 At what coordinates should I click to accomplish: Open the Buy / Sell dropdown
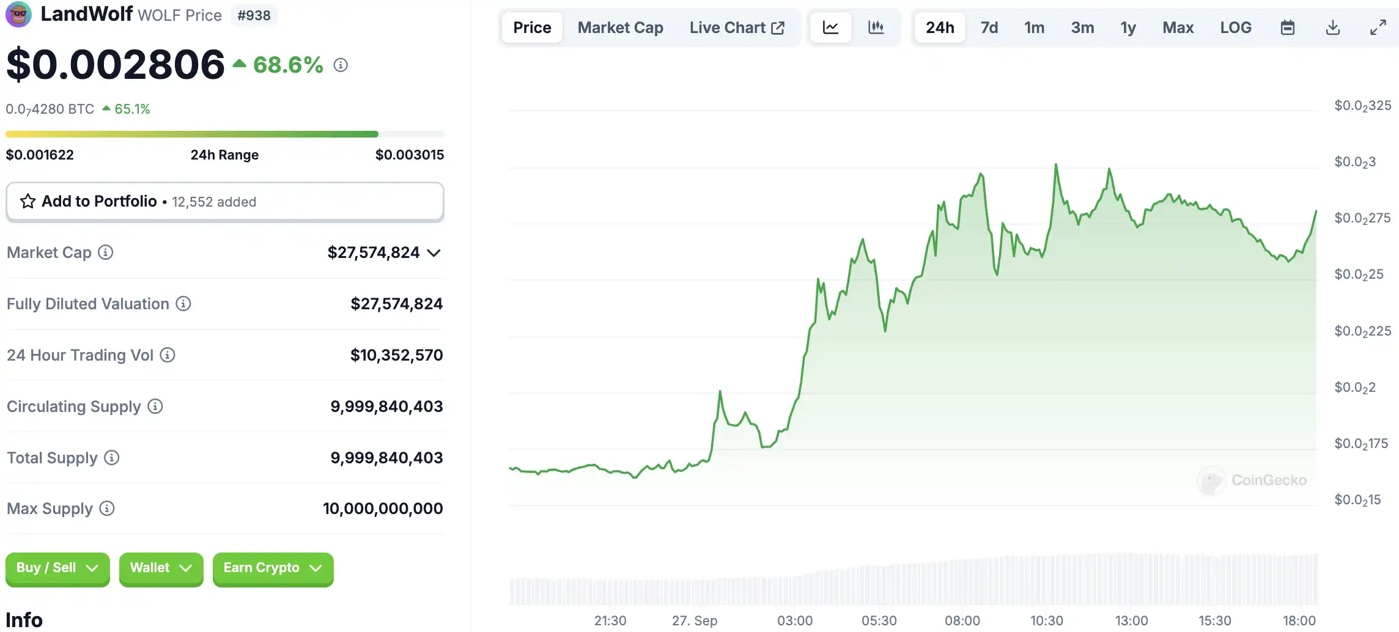coord(57,568)
